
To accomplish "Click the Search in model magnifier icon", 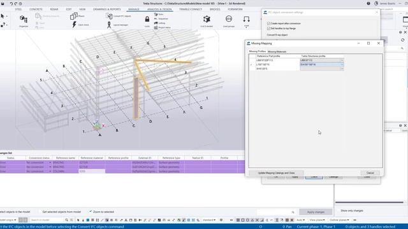I will (x=66, y=220).
